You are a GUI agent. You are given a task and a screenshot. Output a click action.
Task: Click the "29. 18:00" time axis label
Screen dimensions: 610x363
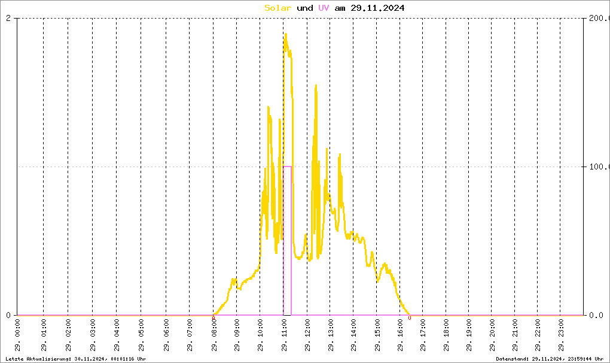click(x=446, y=335)
